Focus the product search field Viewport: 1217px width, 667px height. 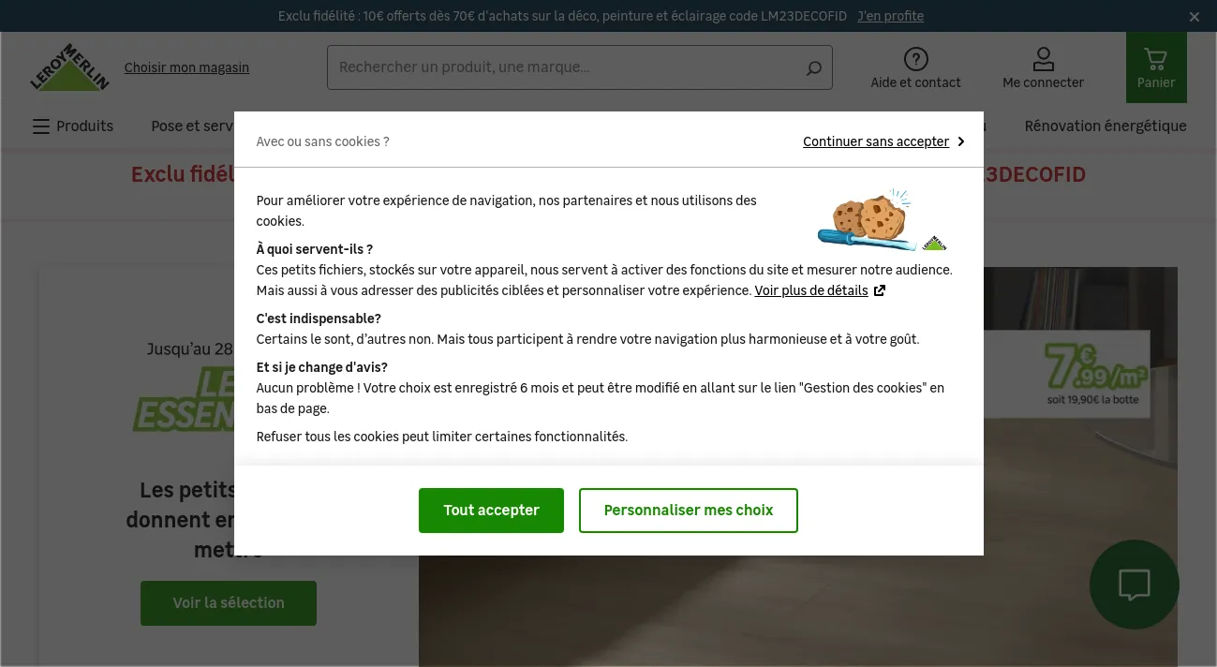point(567,67)
